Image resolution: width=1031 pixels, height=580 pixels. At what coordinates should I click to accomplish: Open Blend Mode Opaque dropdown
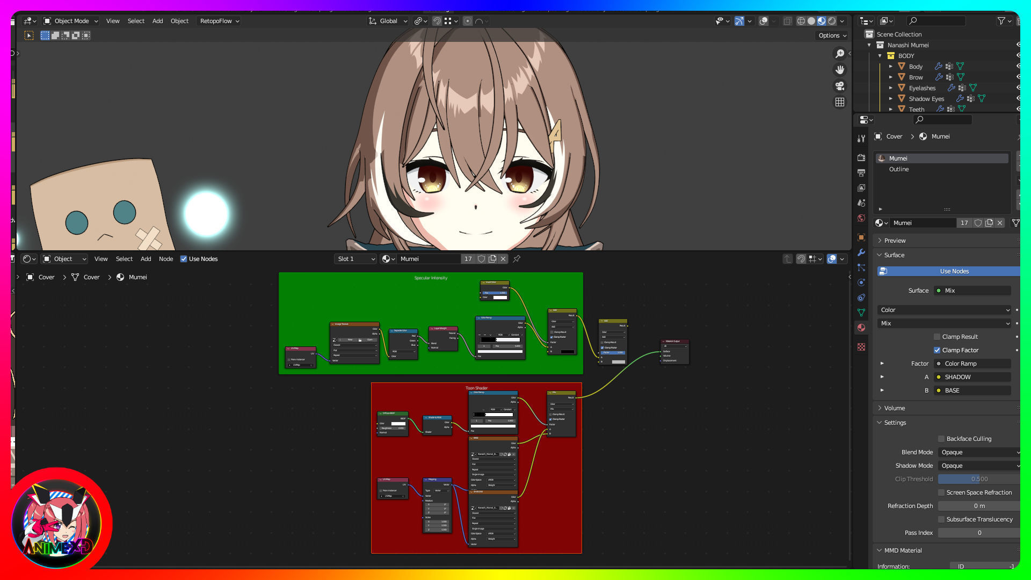(979, 452)
